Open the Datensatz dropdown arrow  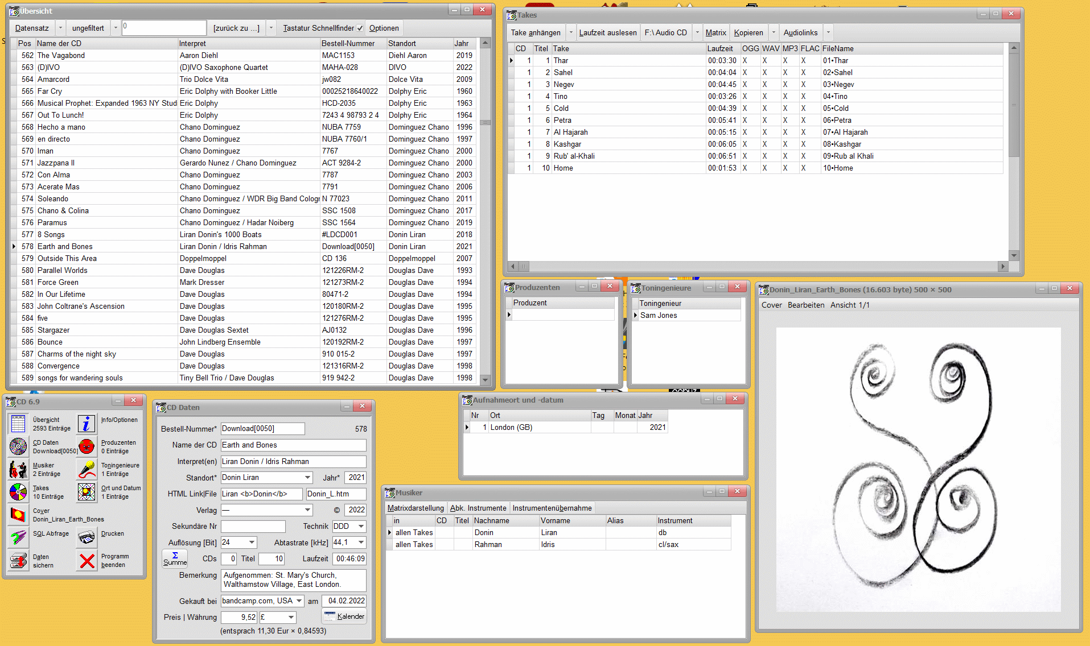pos(60,28)
